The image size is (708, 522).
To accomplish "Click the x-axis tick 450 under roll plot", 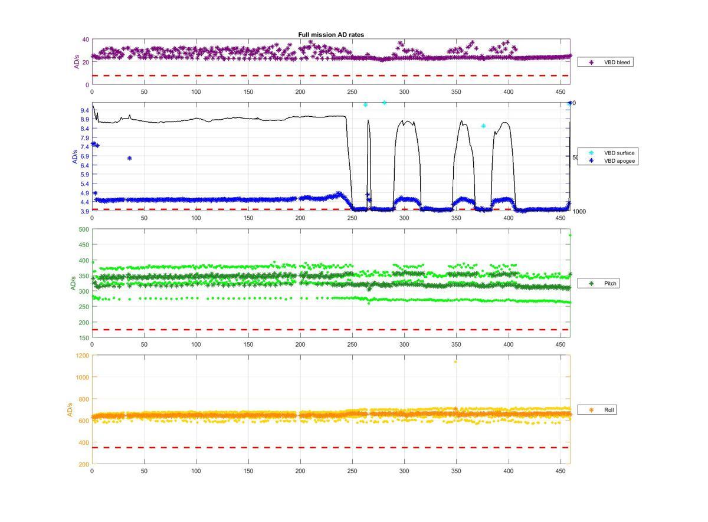I will pos(561,471).
